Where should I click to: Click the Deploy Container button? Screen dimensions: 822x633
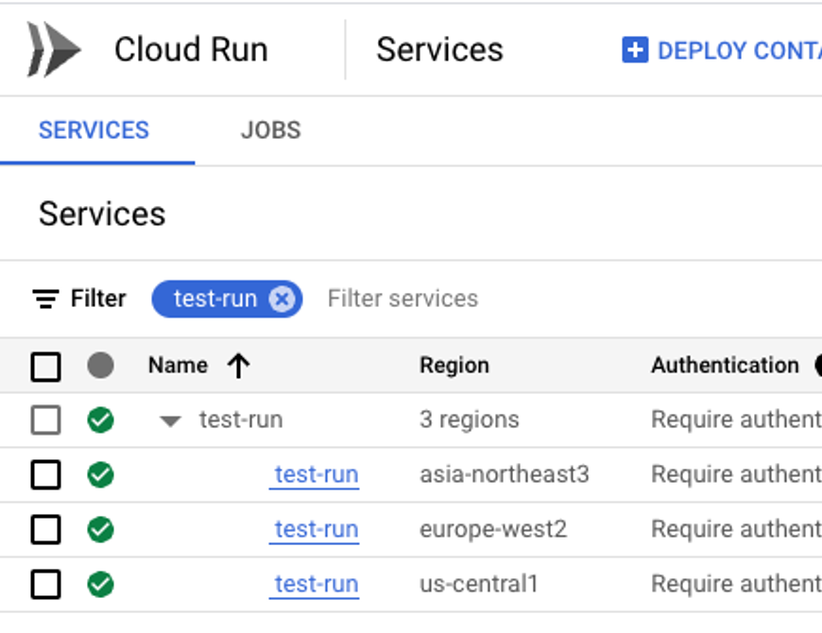pyautogui.click(x=722, y=50)
